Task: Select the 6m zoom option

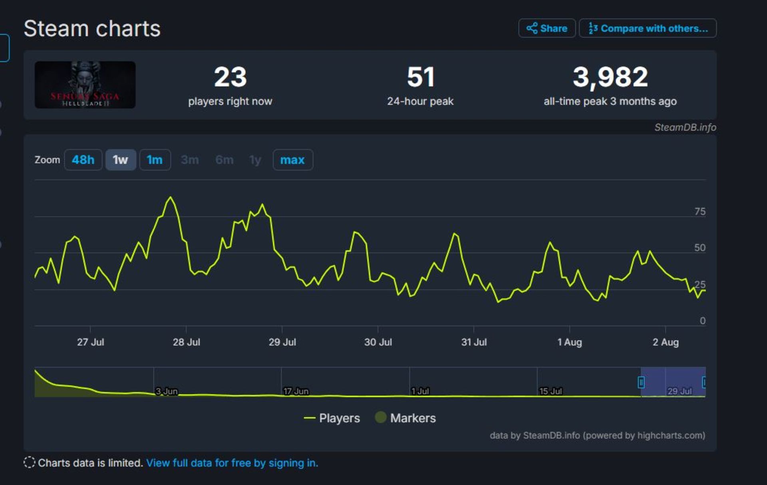Action: (x=226, y=159)
